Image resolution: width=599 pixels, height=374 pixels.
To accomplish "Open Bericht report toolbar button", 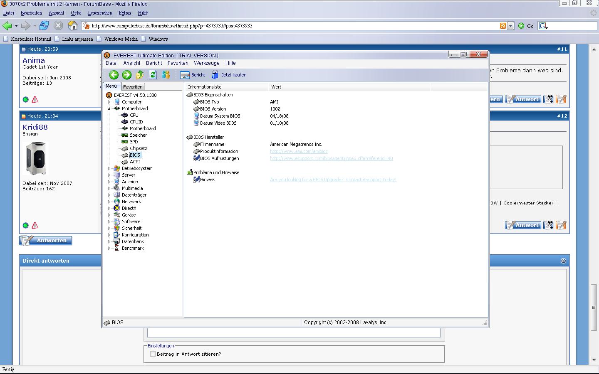I will (x=193, y=75).
